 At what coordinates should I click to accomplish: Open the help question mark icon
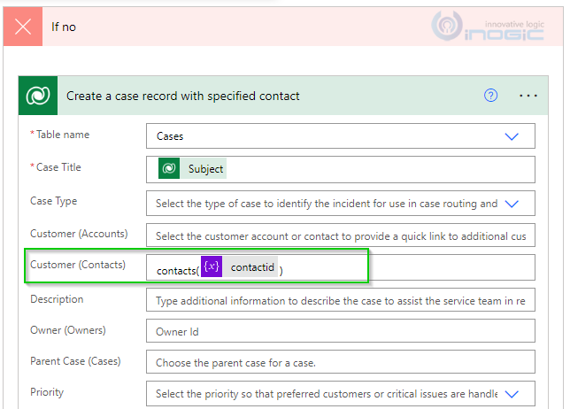(491, 96)
